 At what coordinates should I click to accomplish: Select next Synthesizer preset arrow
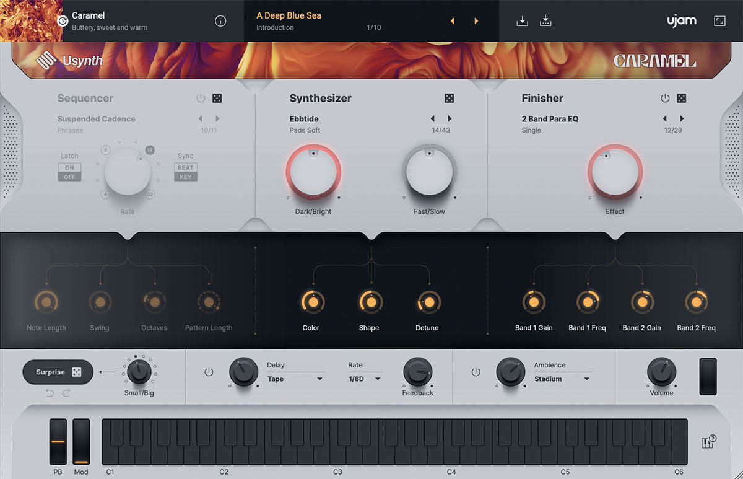coord(450,119)
